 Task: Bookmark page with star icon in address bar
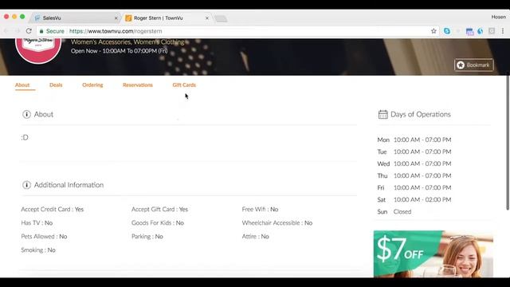[433, 31]
